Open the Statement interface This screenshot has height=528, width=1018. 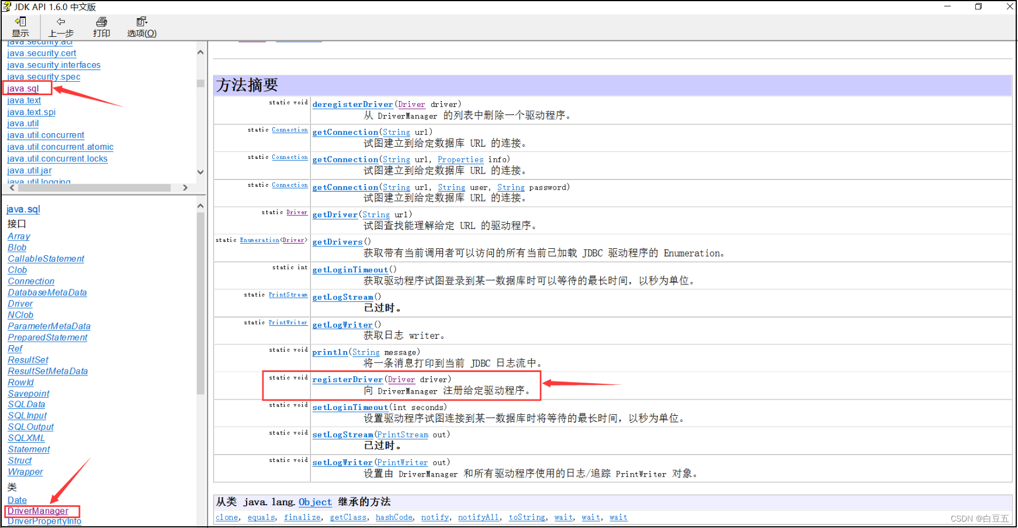pos(29,449)
